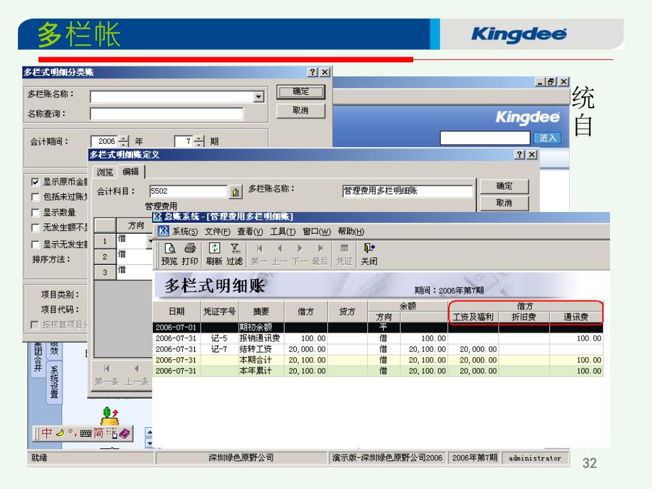Image resolution: width=652 pixels, height=489 pixels.
Task: Open the 文件(F) menu
Action: (x=218, y=232)
